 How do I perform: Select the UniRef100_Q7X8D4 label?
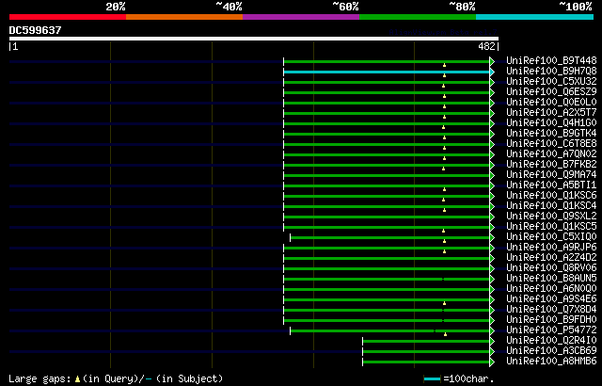(x=551, y=310)
